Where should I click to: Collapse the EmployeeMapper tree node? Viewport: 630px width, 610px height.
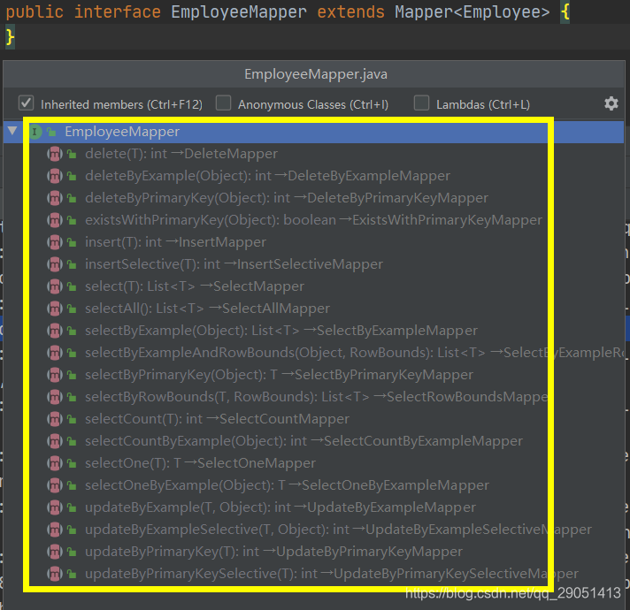pyautogui.click(x=12, y=131)
